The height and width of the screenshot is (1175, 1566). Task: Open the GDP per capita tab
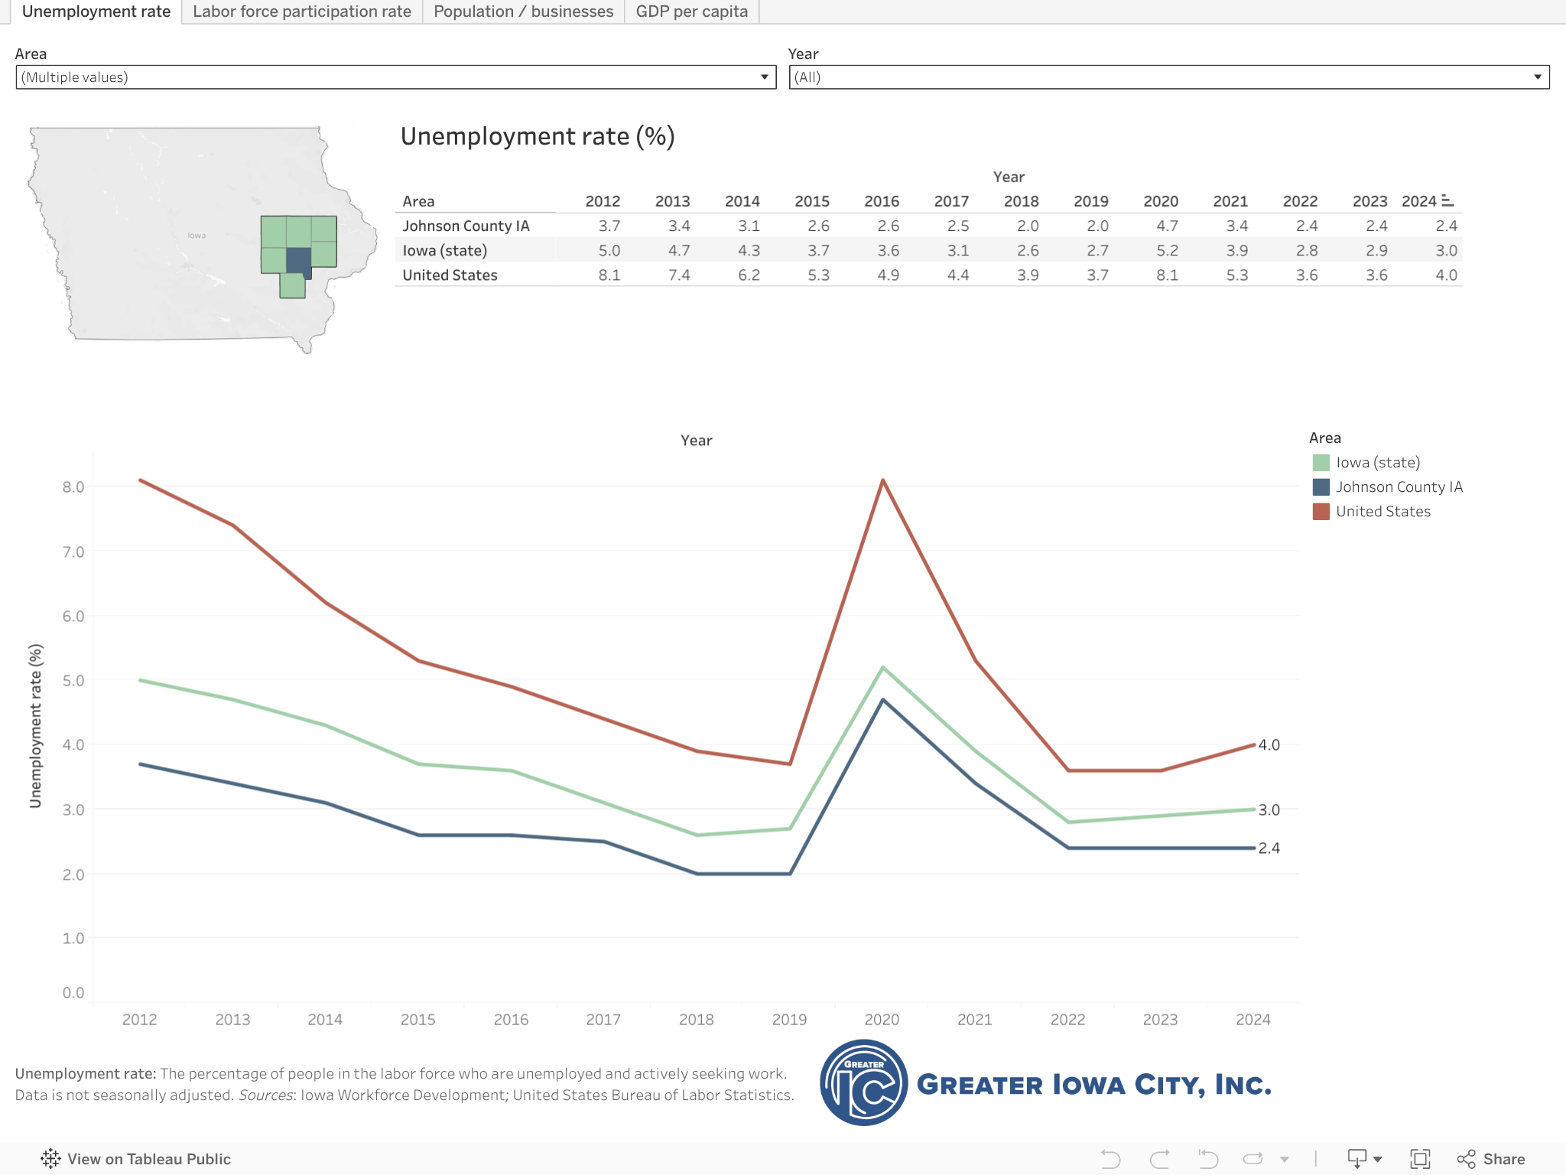pyautogui.click(x=691, y=11)
